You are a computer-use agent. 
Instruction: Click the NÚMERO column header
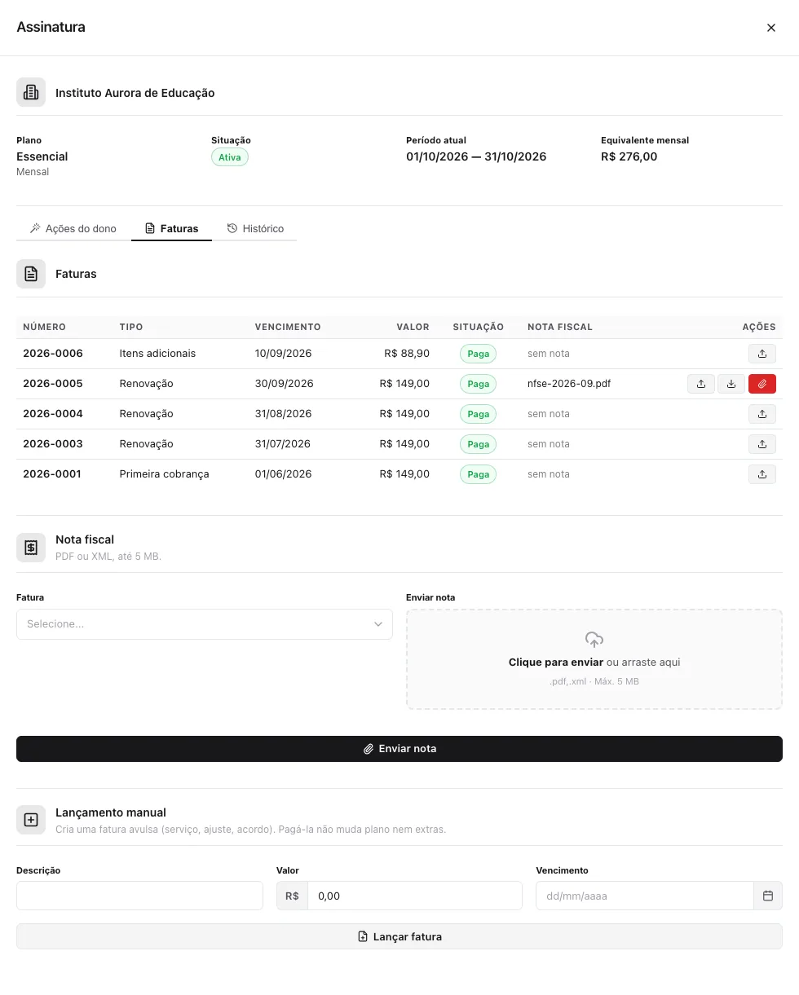(x=44, y=327)
